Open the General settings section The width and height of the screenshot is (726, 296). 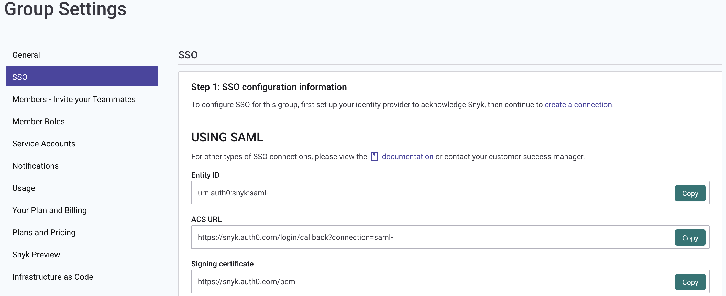26,55
